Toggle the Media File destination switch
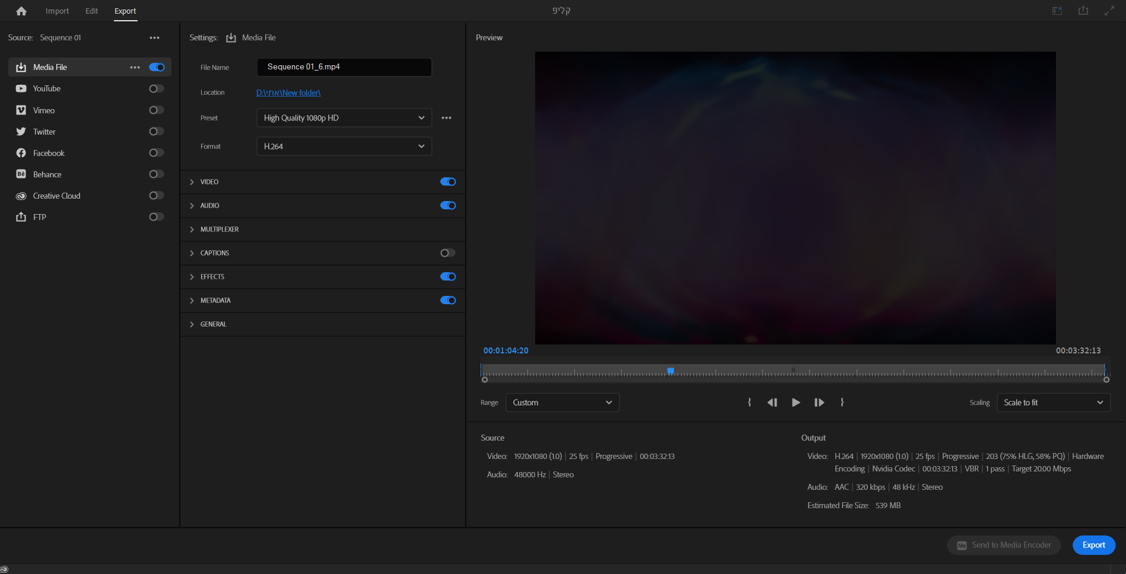Screen dimensions: 1126x574 (x=157, y=67)
